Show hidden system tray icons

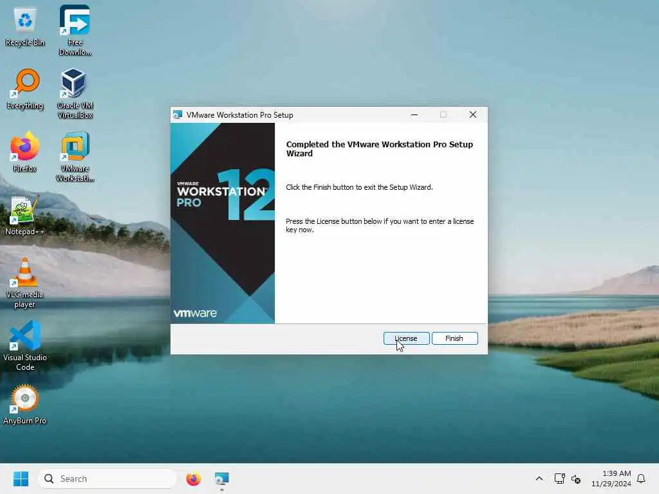point(539,479)
